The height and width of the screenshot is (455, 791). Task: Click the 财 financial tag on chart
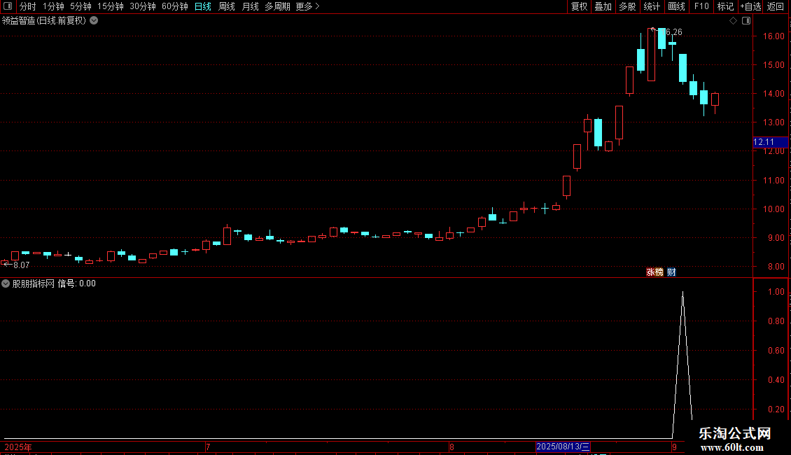[671, 272]
